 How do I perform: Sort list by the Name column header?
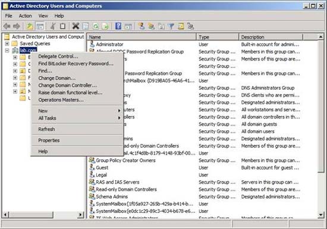pos(142,37)
